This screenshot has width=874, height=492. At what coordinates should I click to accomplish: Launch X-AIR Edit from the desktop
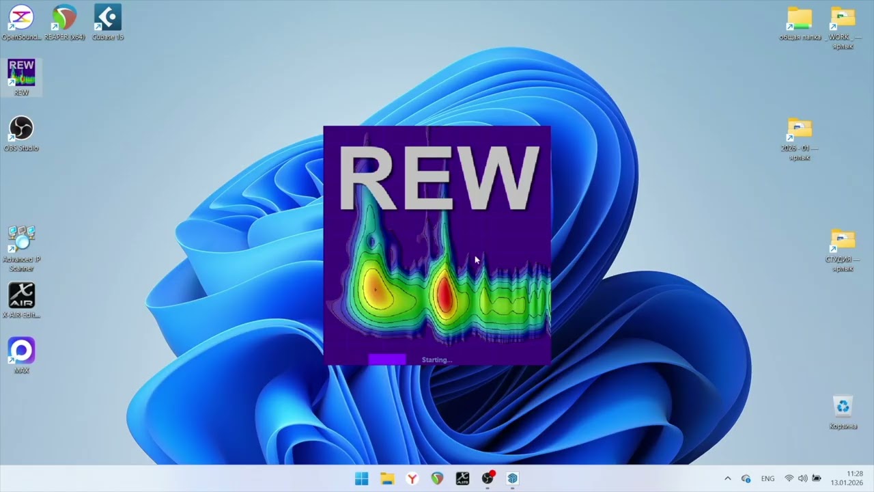(21, 301)
